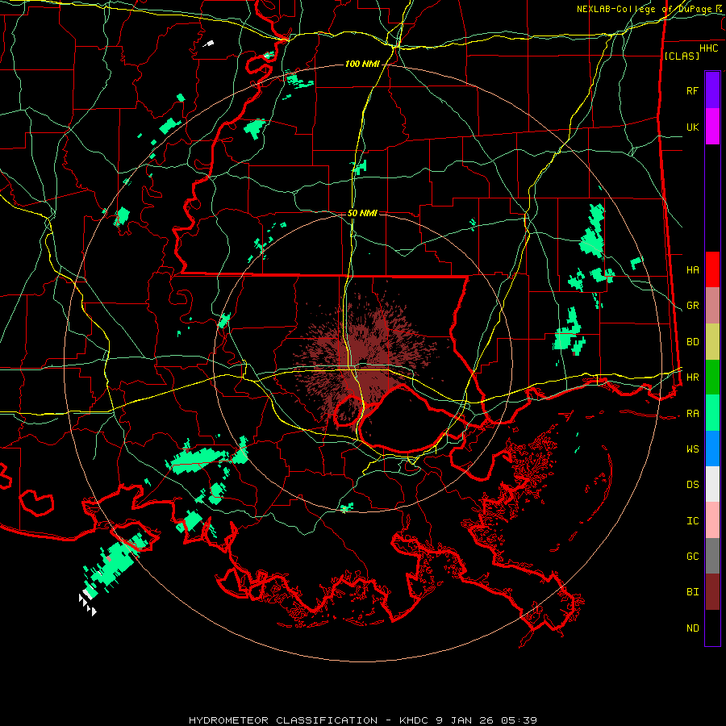726x726 pixels.
Task: Select the dusty pink GR legend swatch
Action: point(712,305)
